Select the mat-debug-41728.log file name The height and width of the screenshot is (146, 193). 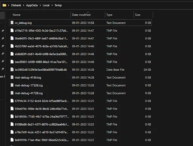tap(29, 93)
